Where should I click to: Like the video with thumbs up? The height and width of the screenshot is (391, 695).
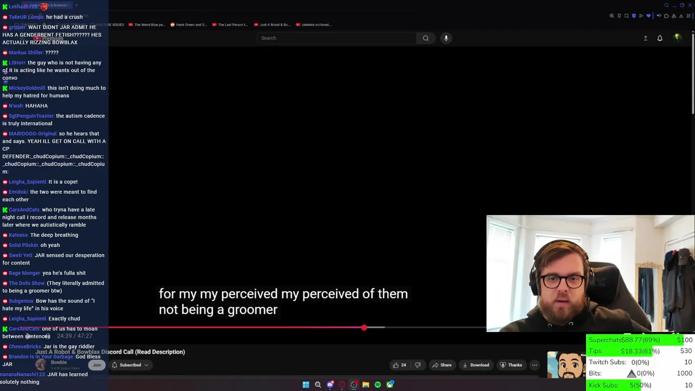click(399, 365)
